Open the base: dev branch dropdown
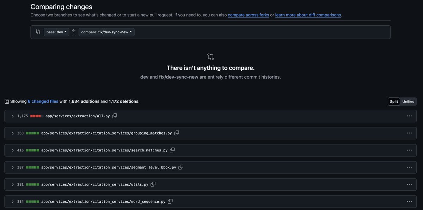423x210 pixels. click(x=56, y=32)
